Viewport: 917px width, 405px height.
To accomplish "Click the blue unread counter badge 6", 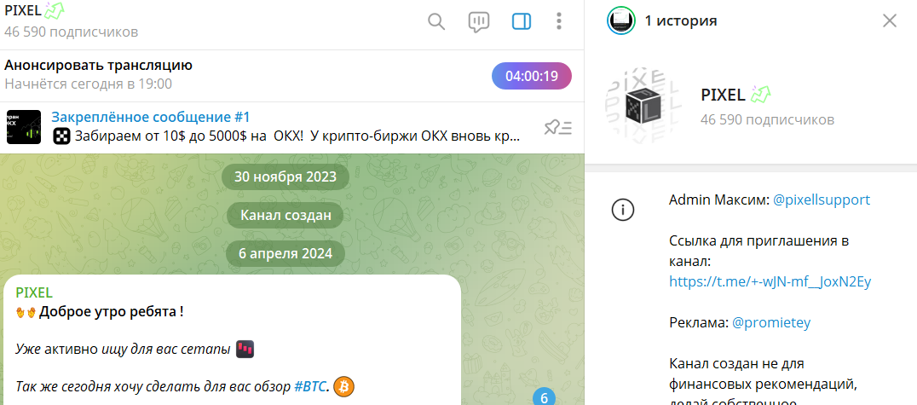I will point(544,398).
